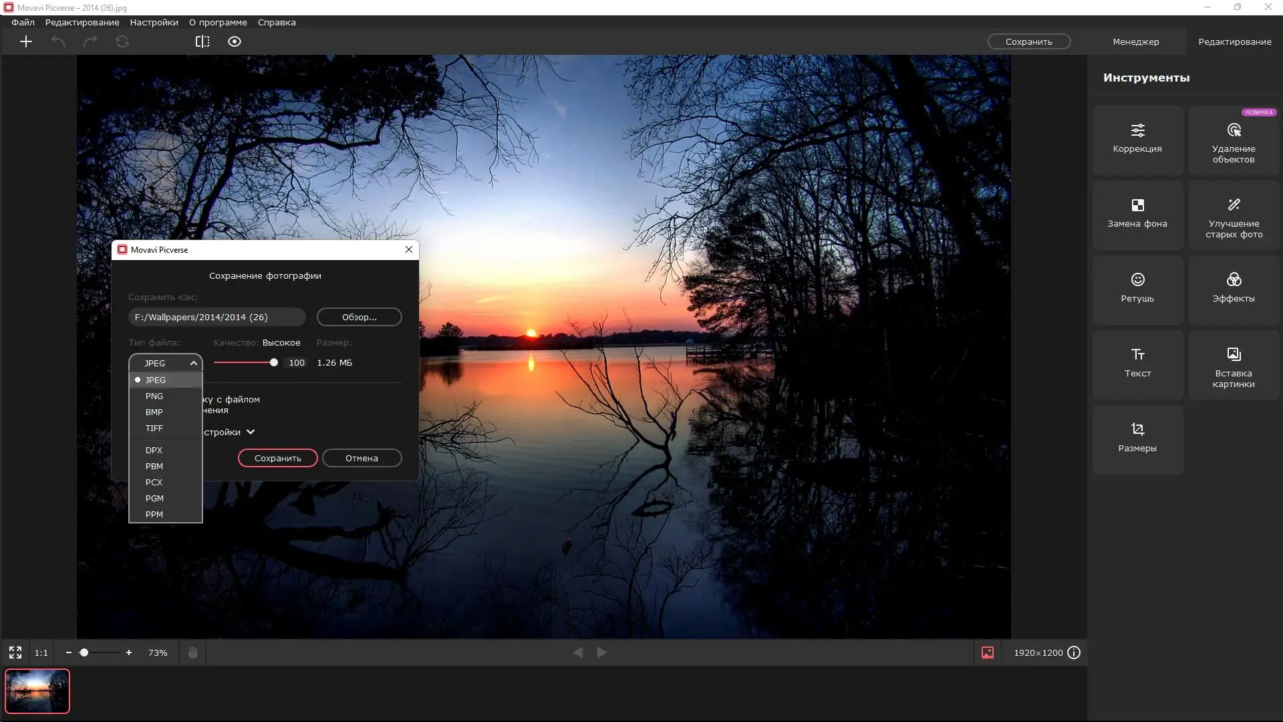The width and height of the screenshot is (1283, 722).
Task: Open the Удаление объектов tool
Action: tap(1234, 140)
